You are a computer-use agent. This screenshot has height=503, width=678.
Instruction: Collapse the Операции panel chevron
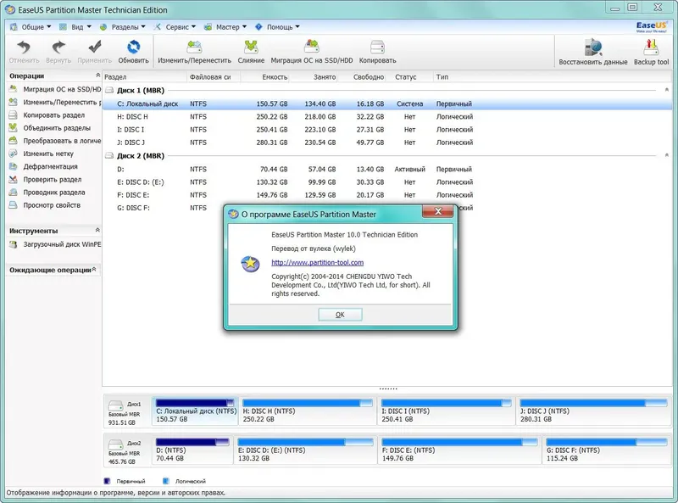pyautogui.click(x=97, y=75)
